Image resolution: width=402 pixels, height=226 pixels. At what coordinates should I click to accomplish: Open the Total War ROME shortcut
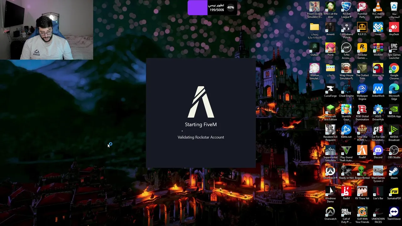[x=362, y=133]
